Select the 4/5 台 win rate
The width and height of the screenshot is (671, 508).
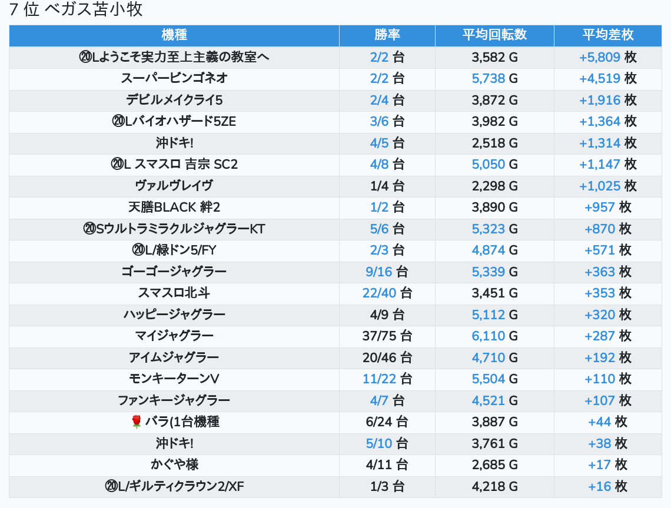387,143
